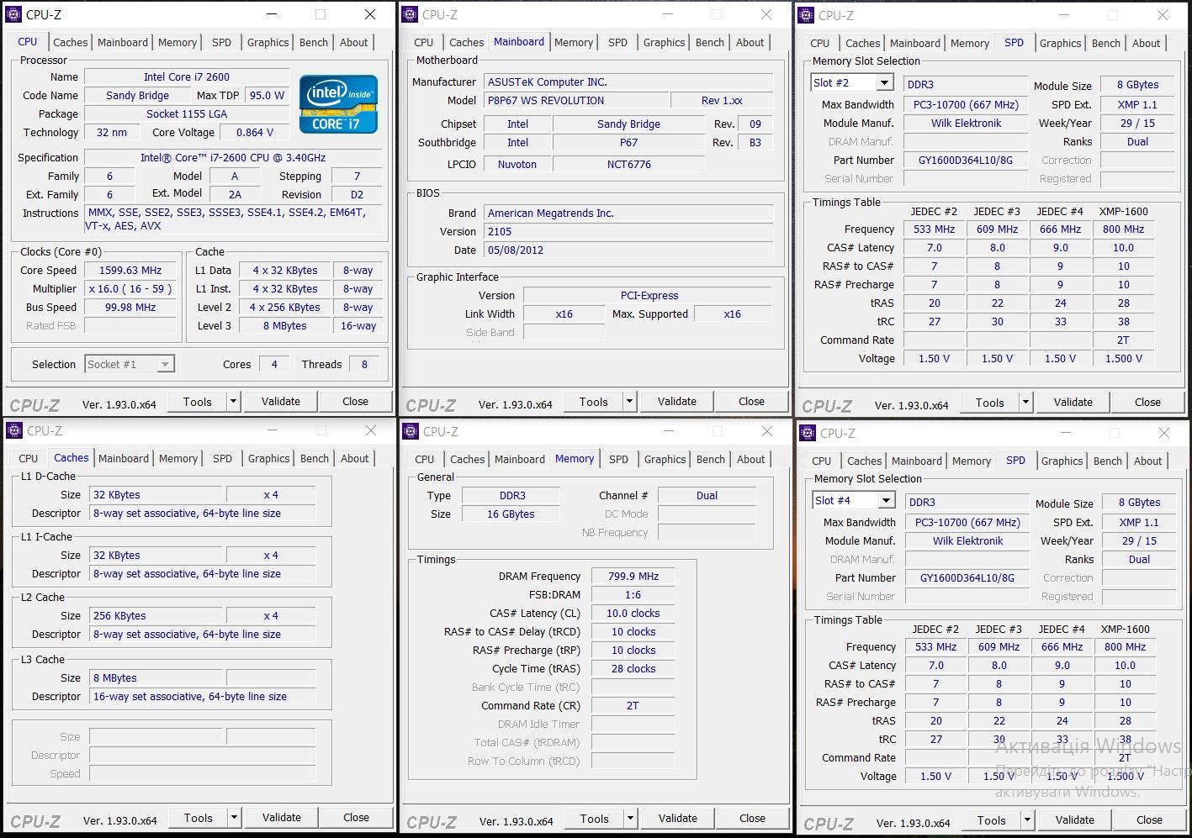This screenshot has width=1192, height=838.
Task: Click CAS# Latency value 10.0 clocks
Action: pyautogui.click(x=633, y=614)
